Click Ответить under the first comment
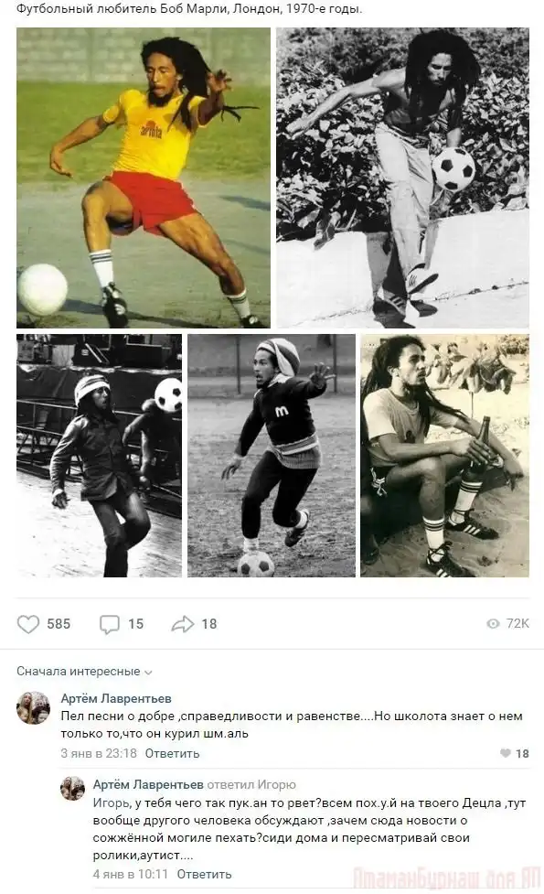544x894 pixels. click(172, 753)
